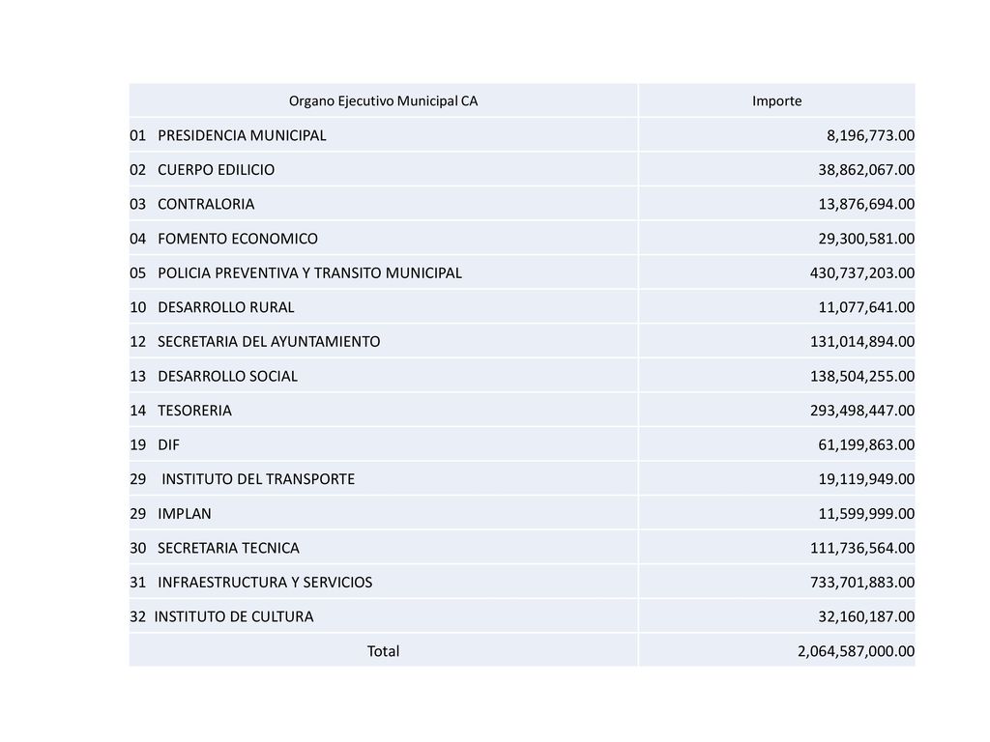Click the DESARROLLO SOCIAL amount 138,504,255.00
Screen dimensions: 990x742
click(861, 376)
